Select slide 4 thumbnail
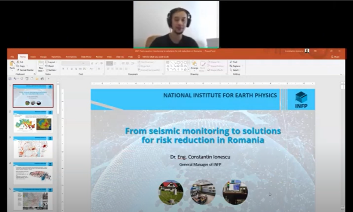The width and height of the screenshot is (353, 212). pos(33,173)
